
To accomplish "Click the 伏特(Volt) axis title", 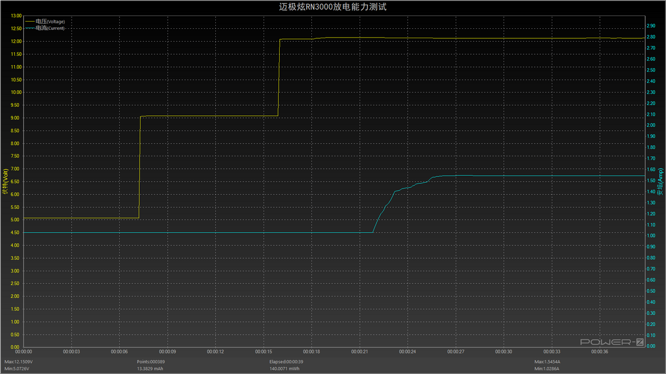I will click(6, 182).
